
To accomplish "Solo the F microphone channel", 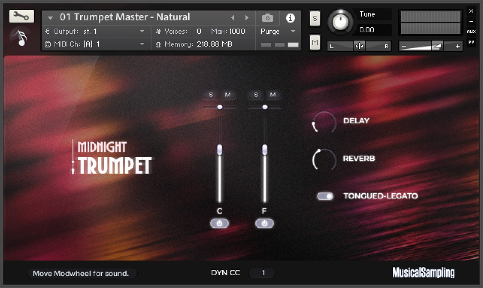I will pos(256,95).
